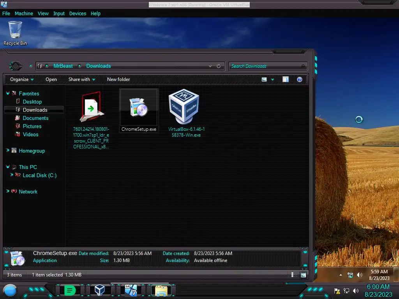This screenshot has height=299, width=399.
Task: Open the Start orb button
Action: pyautogui.click(x=10, y=291)
